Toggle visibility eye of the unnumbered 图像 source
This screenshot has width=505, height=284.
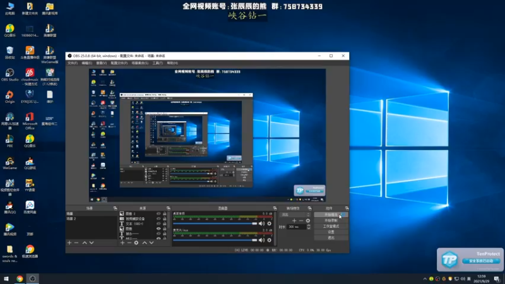tap(158, 228)
